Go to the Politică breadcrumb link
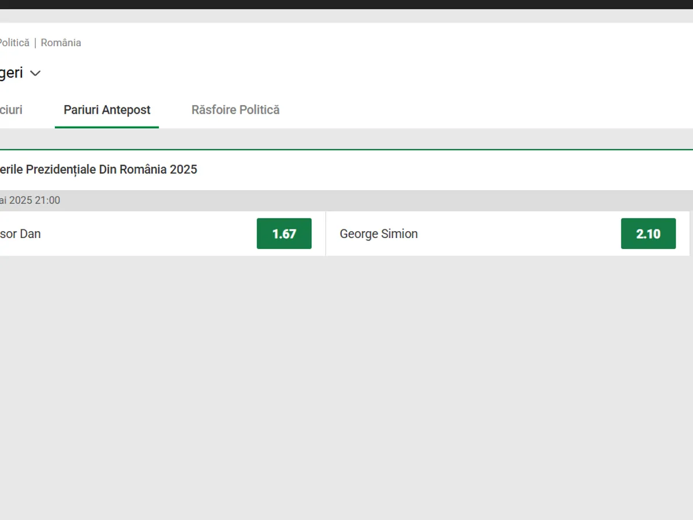Image resolution: width=693 pixels, height=520 pixels. click(x=14, y=43)
